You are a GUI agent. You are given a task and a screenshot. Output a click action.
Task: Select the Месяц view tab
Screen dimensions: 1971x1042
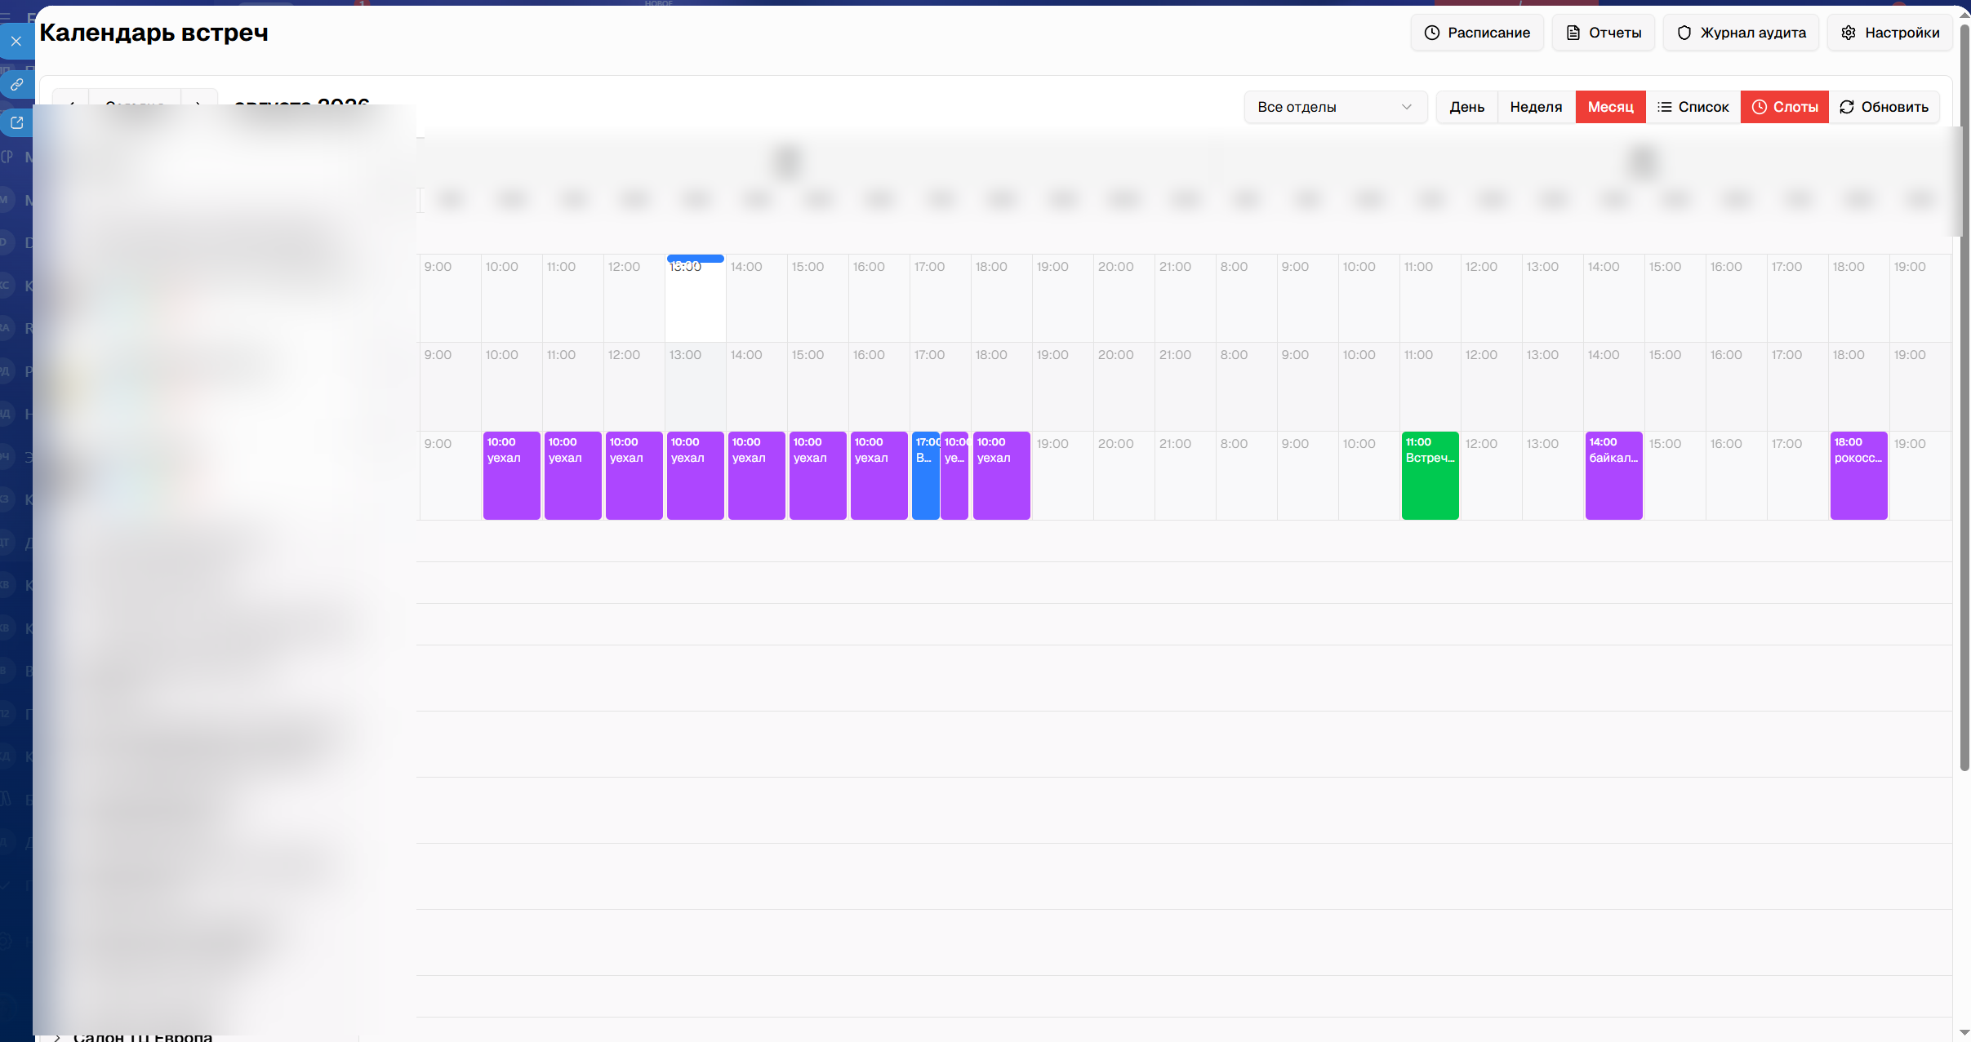coord(1611,107)
